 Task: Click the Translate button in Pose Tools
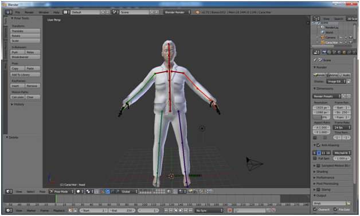tap(25, 31)
